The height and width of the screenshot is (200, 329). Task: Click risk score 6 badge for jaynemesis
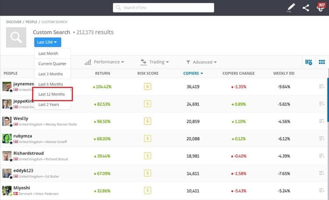(x=147, y=86)
